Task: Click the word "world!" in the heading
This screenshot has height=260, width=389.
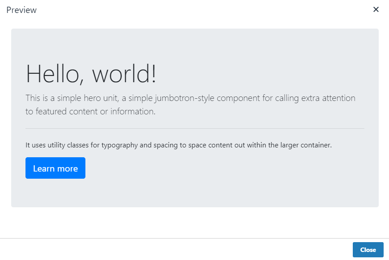Action: [124, 74]
